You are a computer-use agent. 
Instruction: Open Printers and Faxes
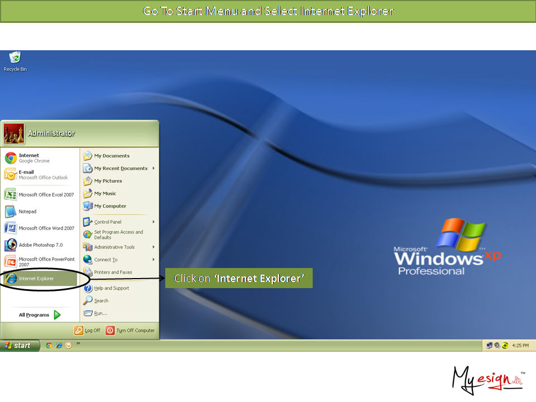click(113, 272)
